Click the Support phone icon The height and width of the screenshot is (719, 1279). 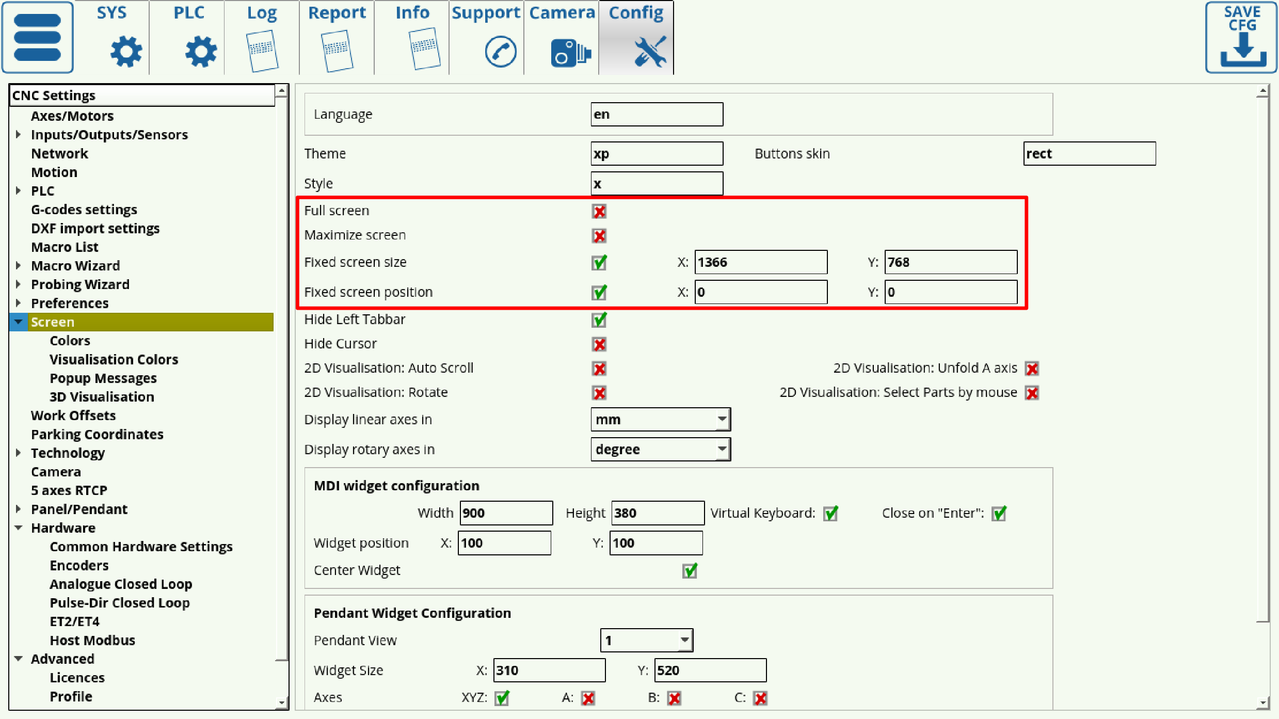click(500, 52)
